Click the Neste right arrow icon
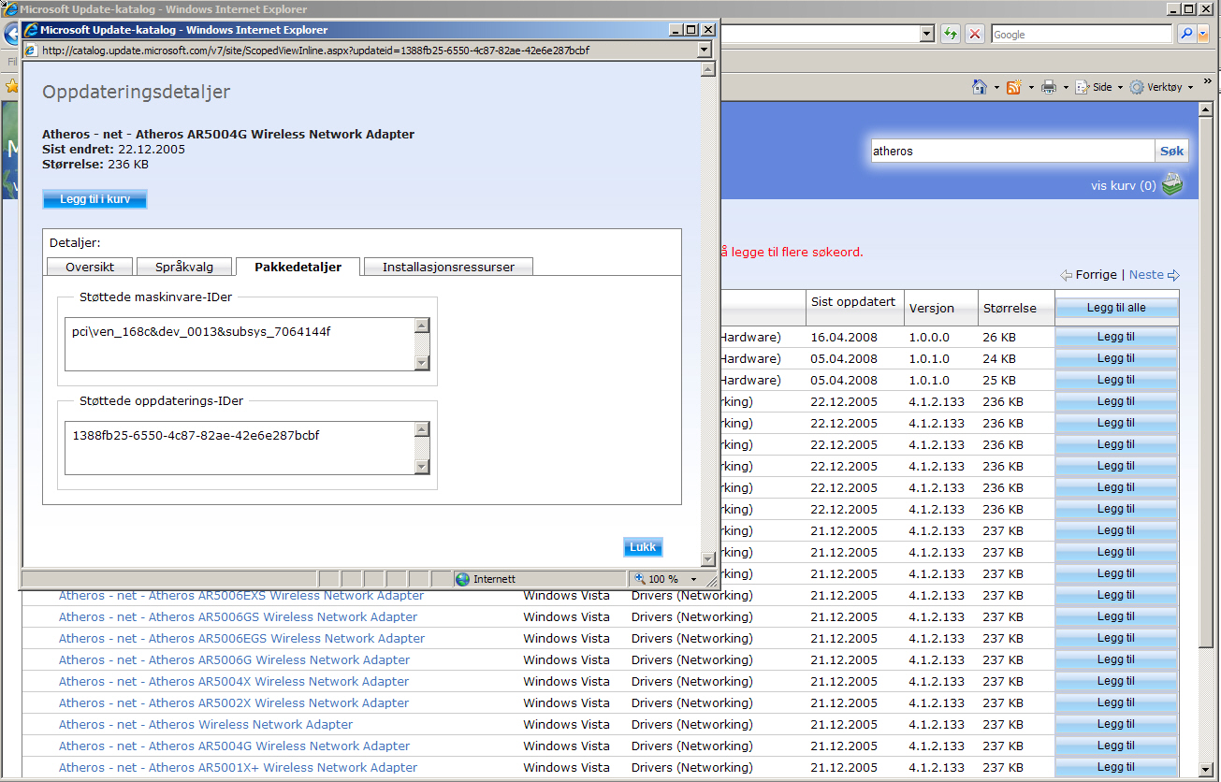The height and width of the screenshot is (782, 1221). pyautogui.click(x=1174, y=275)
